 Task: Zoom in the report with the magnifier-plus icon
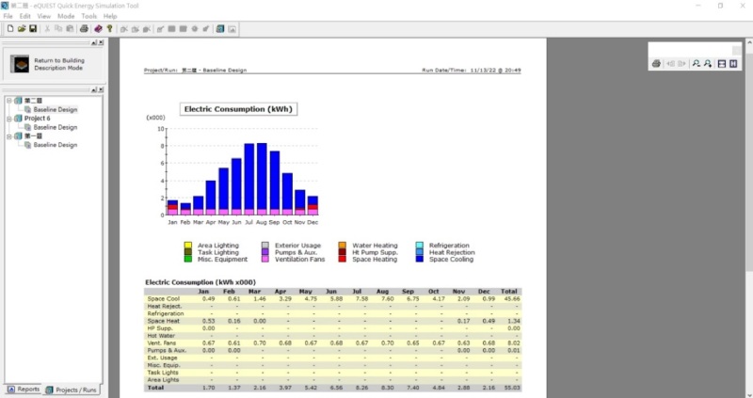point(708,63)
